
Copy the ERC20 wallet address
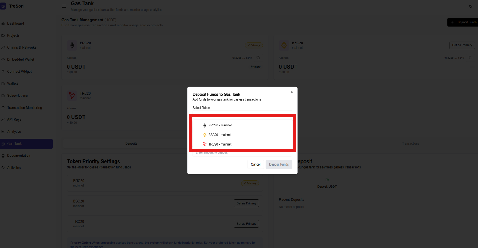[x=258, y=58]
